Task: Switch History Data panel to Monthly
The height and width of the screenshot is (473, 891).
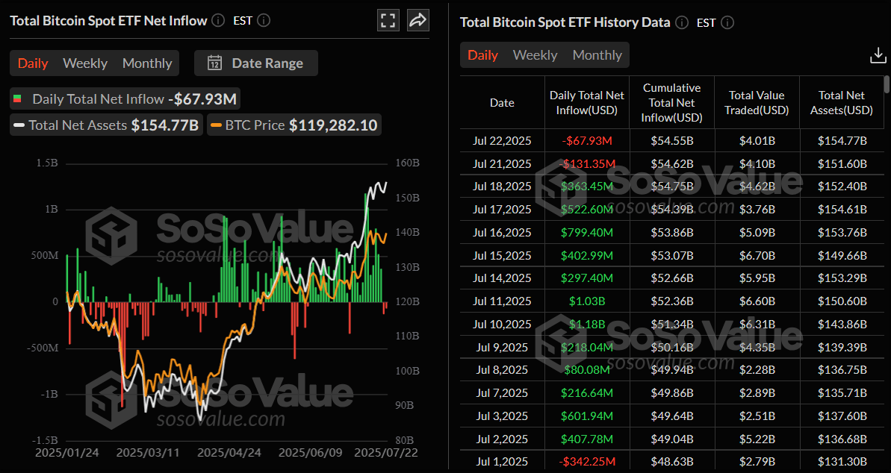Action: tap(597, 55)
